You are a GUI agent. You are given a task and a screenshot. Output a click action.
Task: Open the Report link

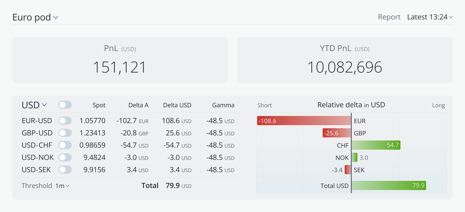pyautogui.click(x=389, y=17)
